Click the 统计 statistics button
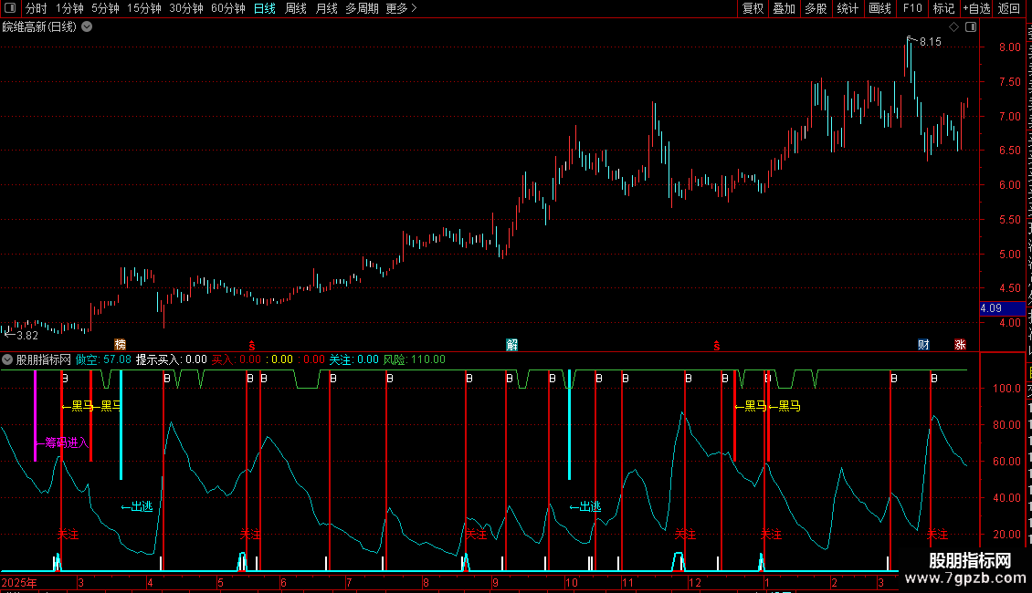 pos(848,8)
